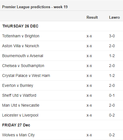Click the Leicester v Liverpool row
123x140 pixels.
coord(61,115)
